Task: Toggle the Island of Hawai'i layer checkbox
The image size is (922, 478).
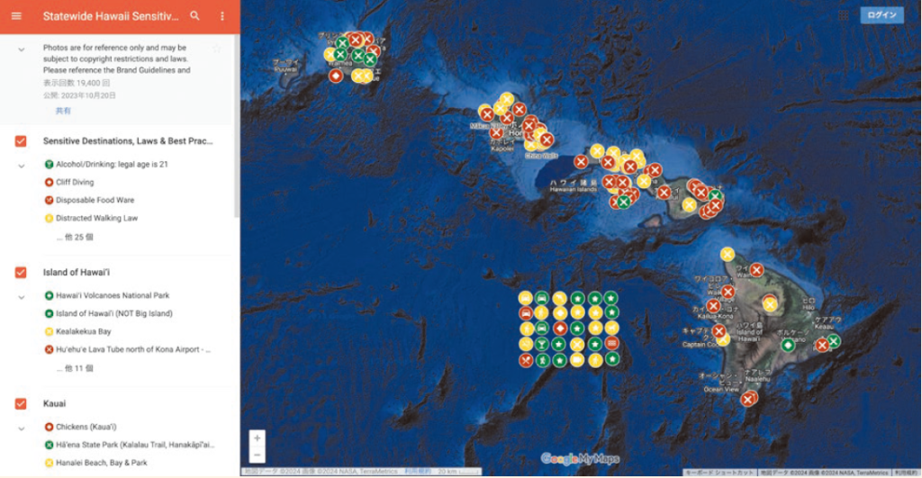Action: [21, 272]
